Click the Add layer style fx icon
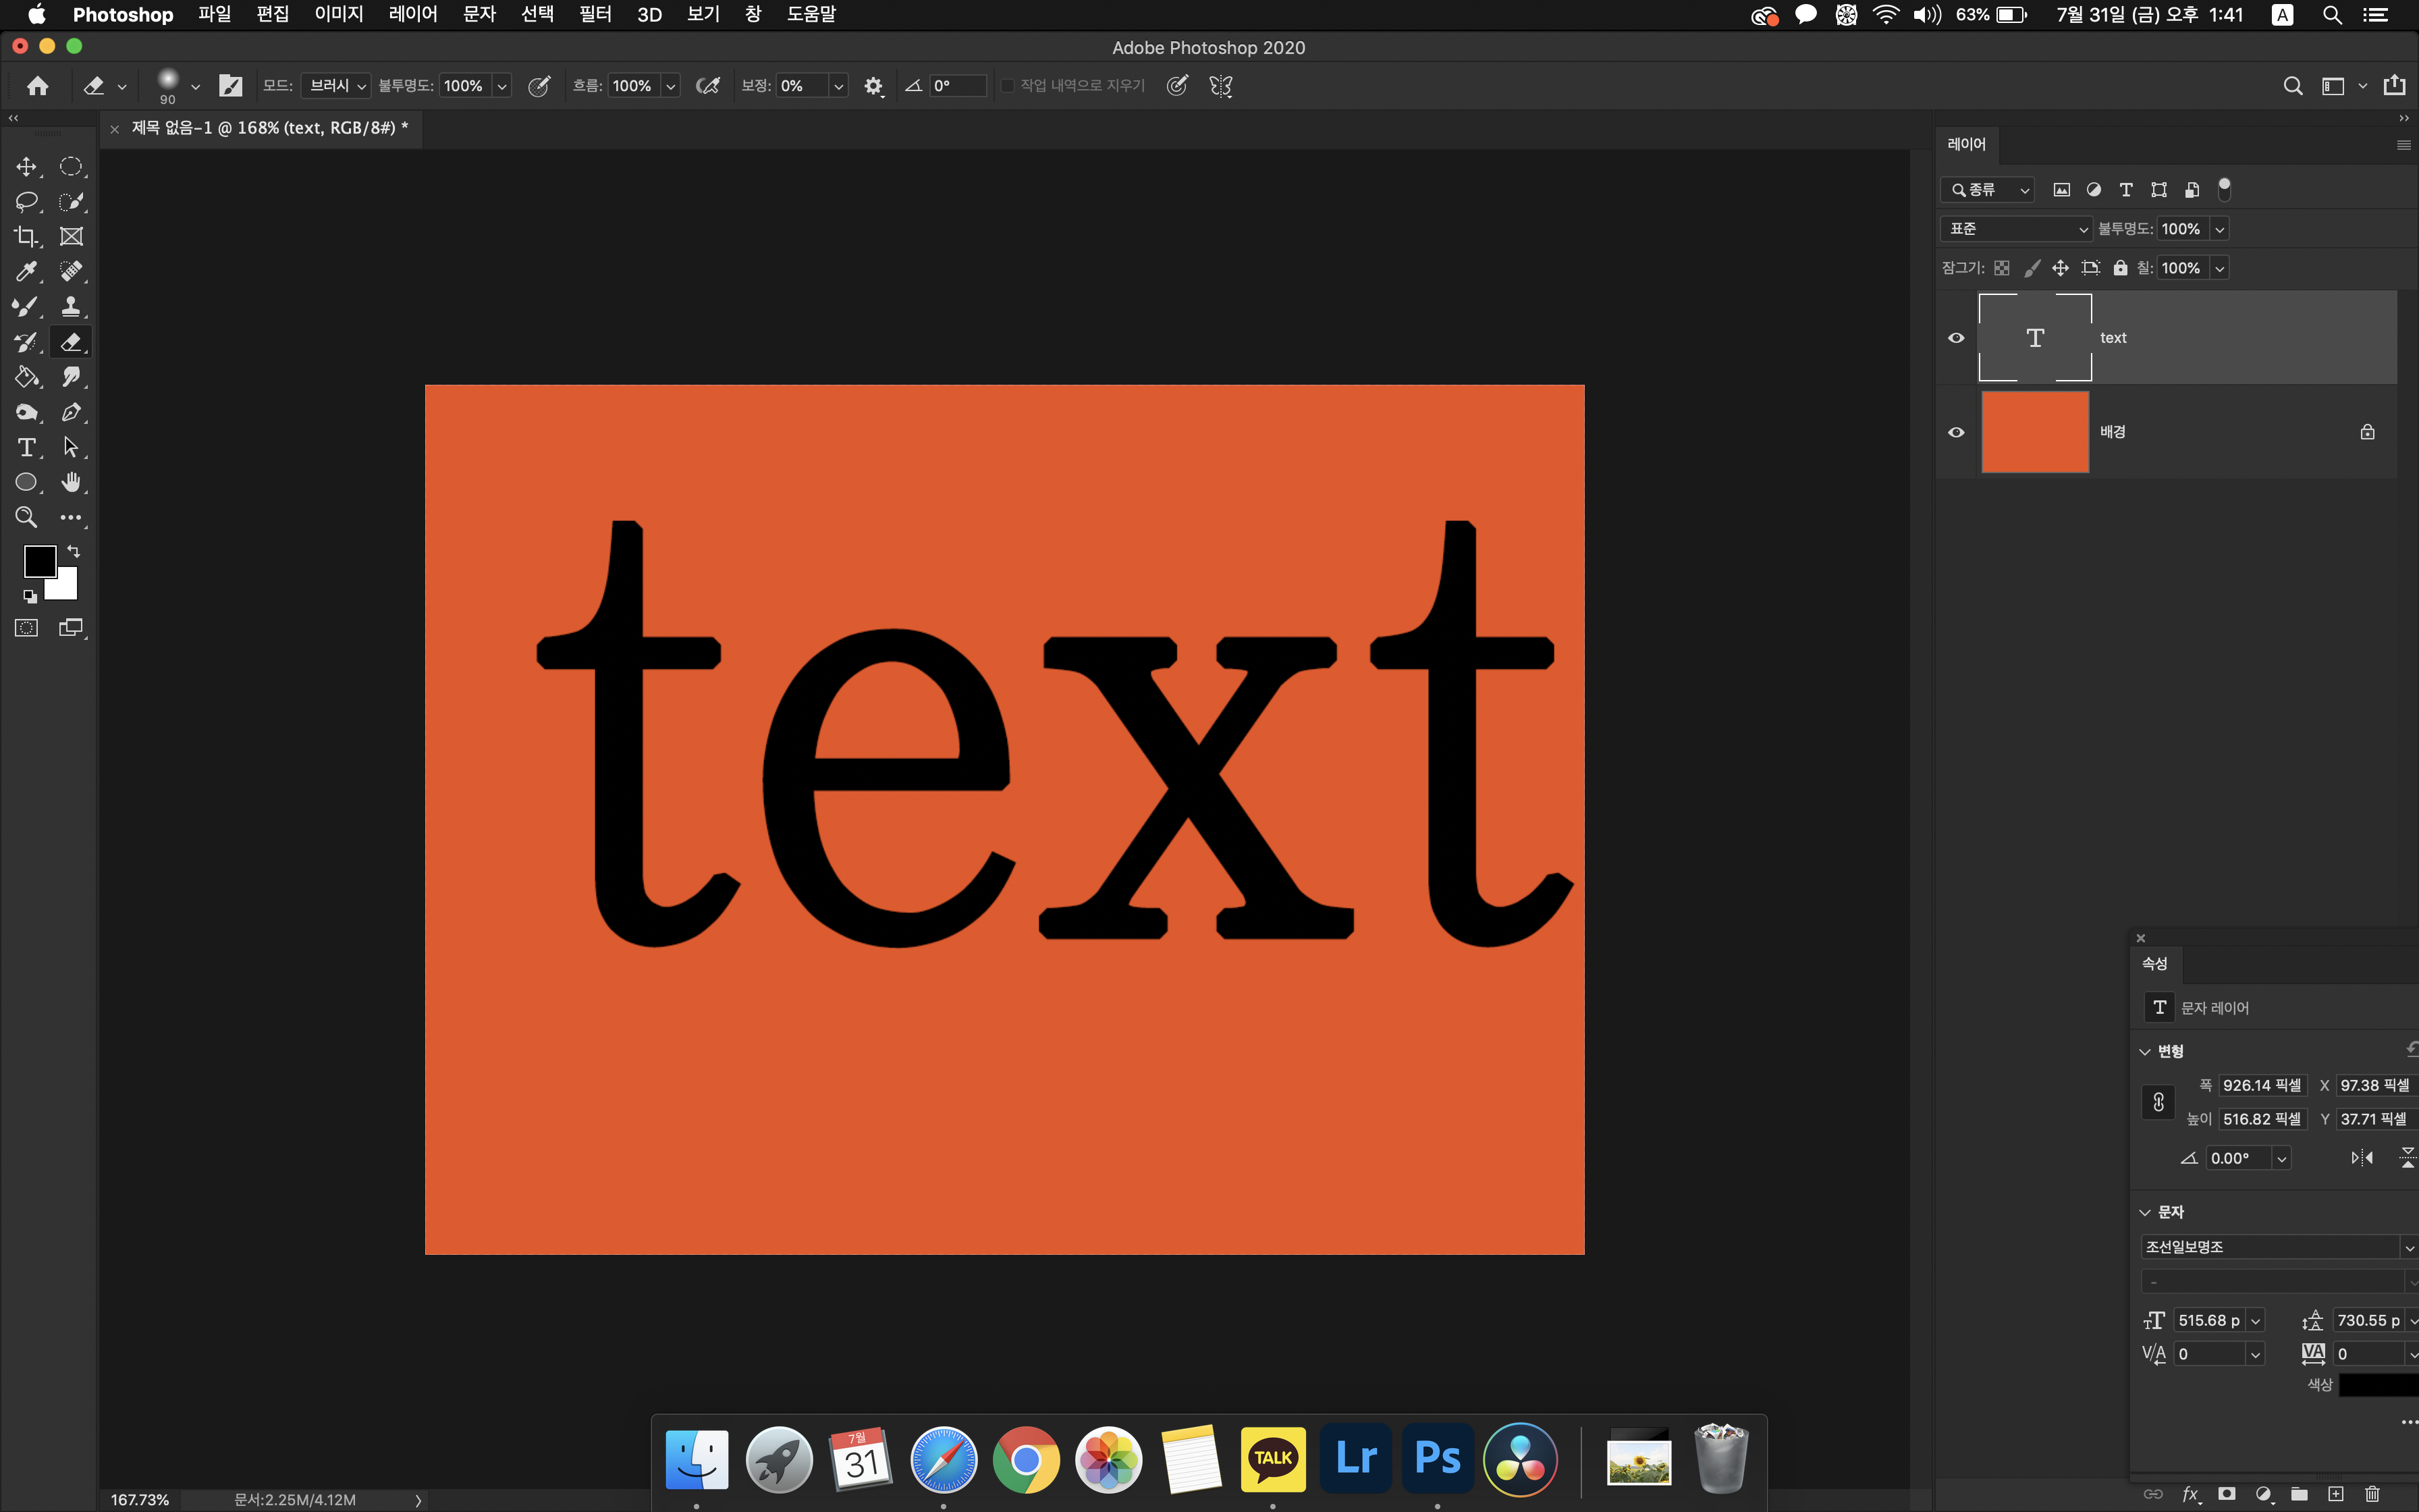The height and width of the screenshot is (1512, 2419). click(2190, 1493)
